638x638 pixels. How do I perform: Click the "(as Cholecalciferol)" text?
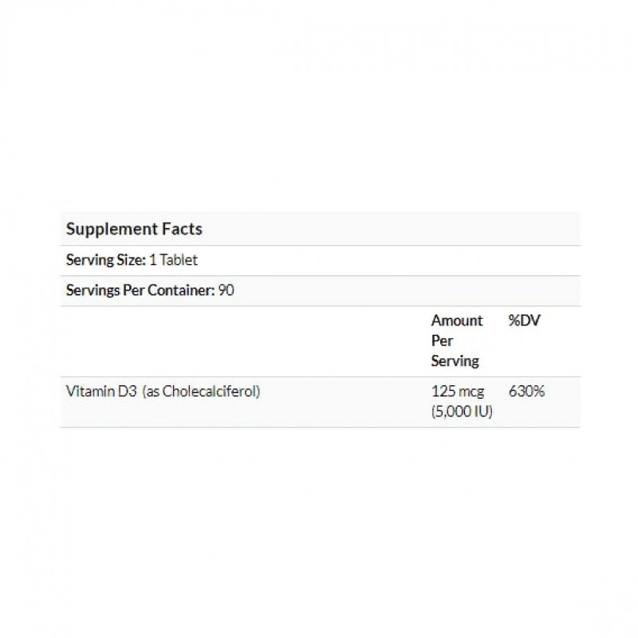pos(202,392)
